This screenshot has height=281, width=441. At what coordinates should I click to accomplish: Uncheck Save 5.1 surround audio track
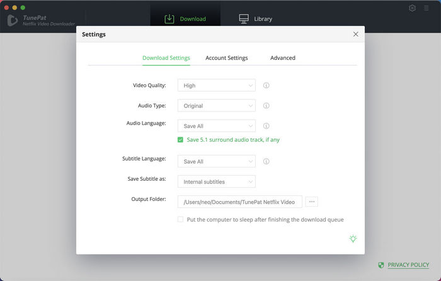[x=180, y=140]
